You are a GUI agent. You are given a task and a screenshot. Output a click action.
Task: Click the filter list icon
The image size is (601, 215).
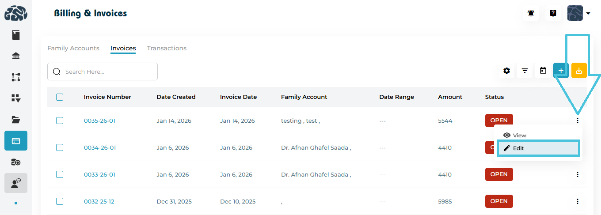pyautogui.click(x=525, y=71)
